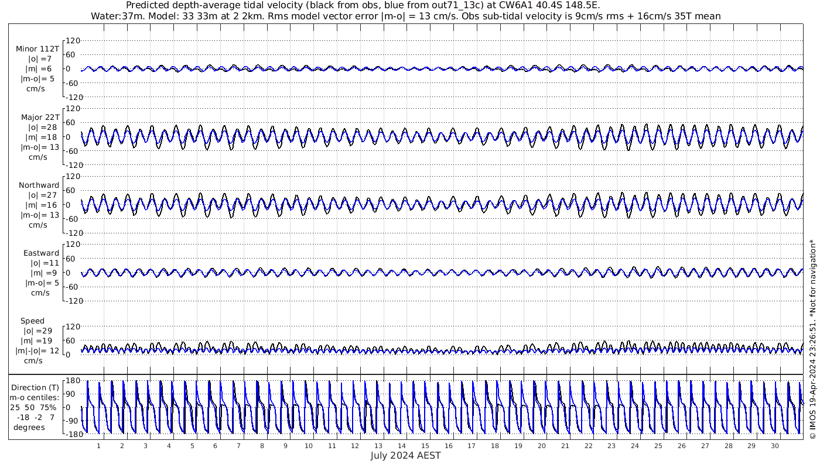Click day '12' on the date axis
Viewport: 820px width, 468px height.
[355, 446]
